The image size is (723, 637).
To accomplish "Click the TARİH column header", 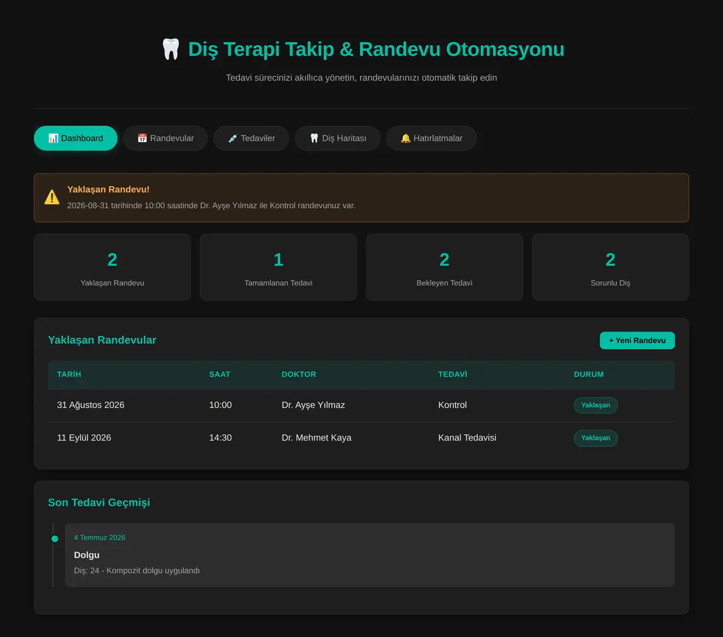I will pos(69,374).
